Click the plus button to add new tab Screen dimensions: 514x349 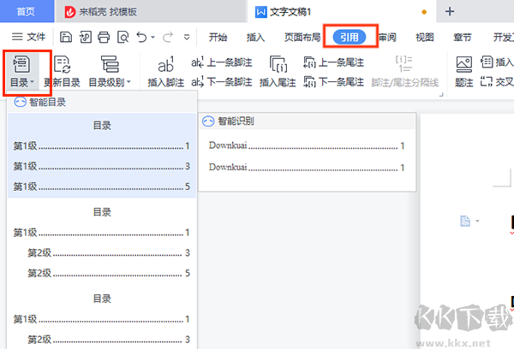450,11
